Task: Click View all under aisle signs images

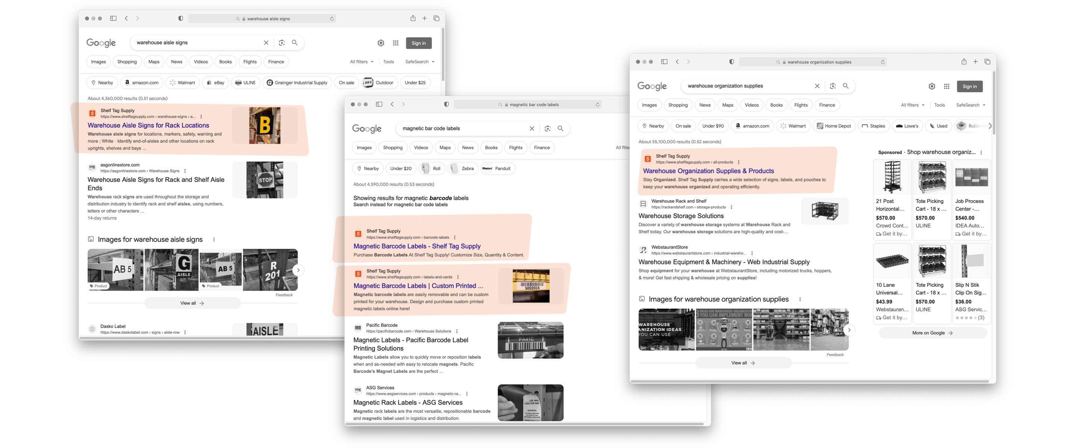Action: tap(192, 303)
